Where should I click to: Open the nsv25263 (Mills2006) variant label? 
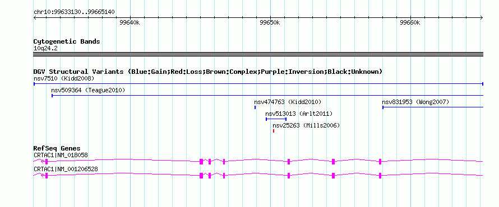pyautogui.click(x=306, y=125)
